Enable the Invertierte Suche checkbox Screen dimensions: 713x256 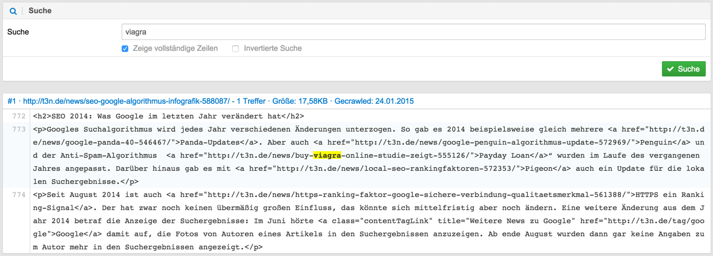[235, 49]
